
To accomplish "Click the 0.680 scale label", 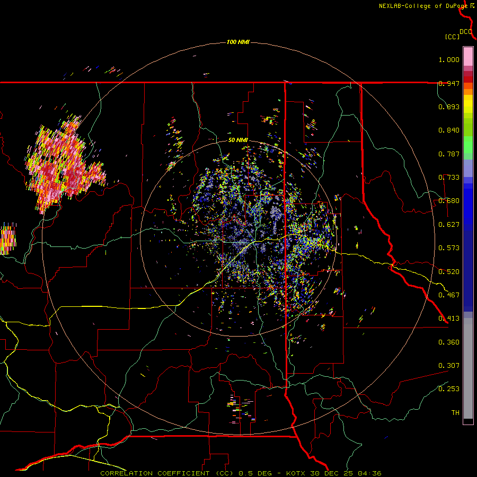I will click(x=449, y=201).
